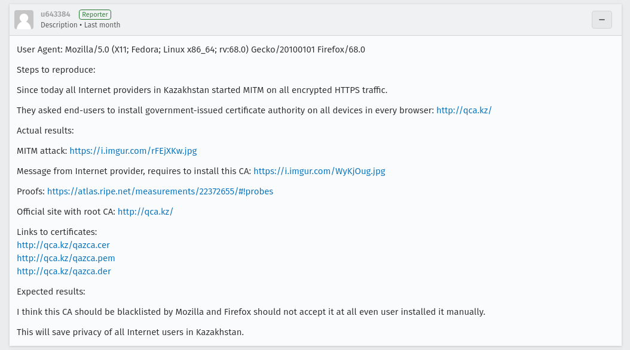Click the 'This will save privacy' sentence
Viewport: 630px width, 350px height.
click(x=130, y=332)
